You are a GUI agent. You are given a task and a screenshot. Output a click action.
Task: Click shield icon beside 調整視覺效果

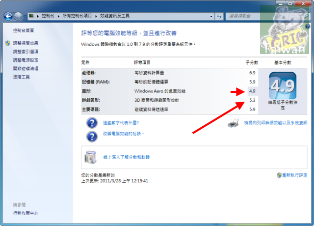(8, 43)
